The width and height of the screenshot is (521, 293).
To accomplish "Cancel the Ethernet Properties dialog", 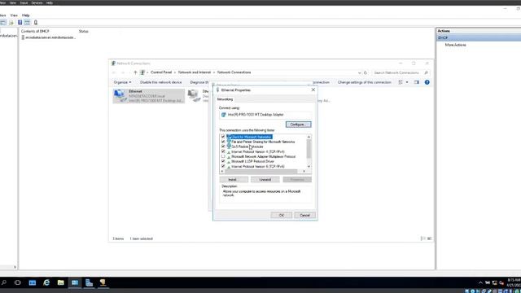I will pyautogui.click(x=304, y=215).
